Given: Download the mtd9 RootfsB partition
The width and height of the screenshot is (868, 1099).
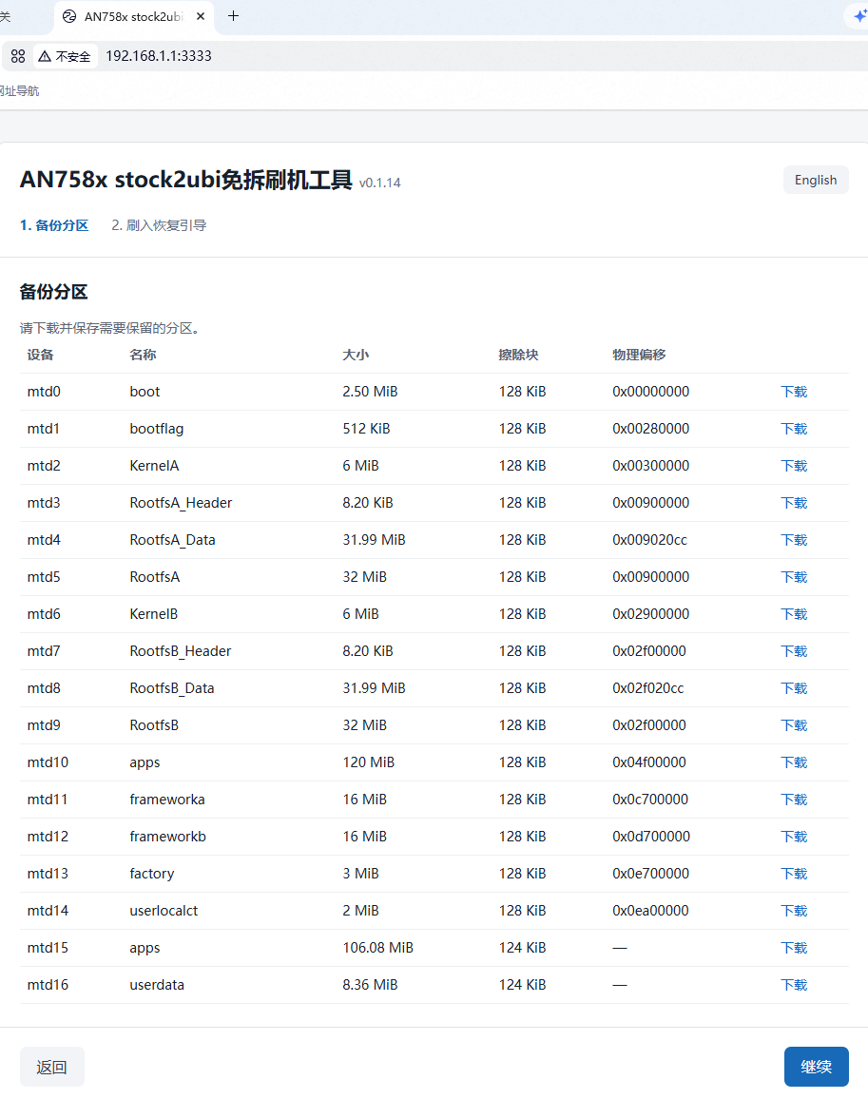Looking at the screenshot, I should 795,726.
